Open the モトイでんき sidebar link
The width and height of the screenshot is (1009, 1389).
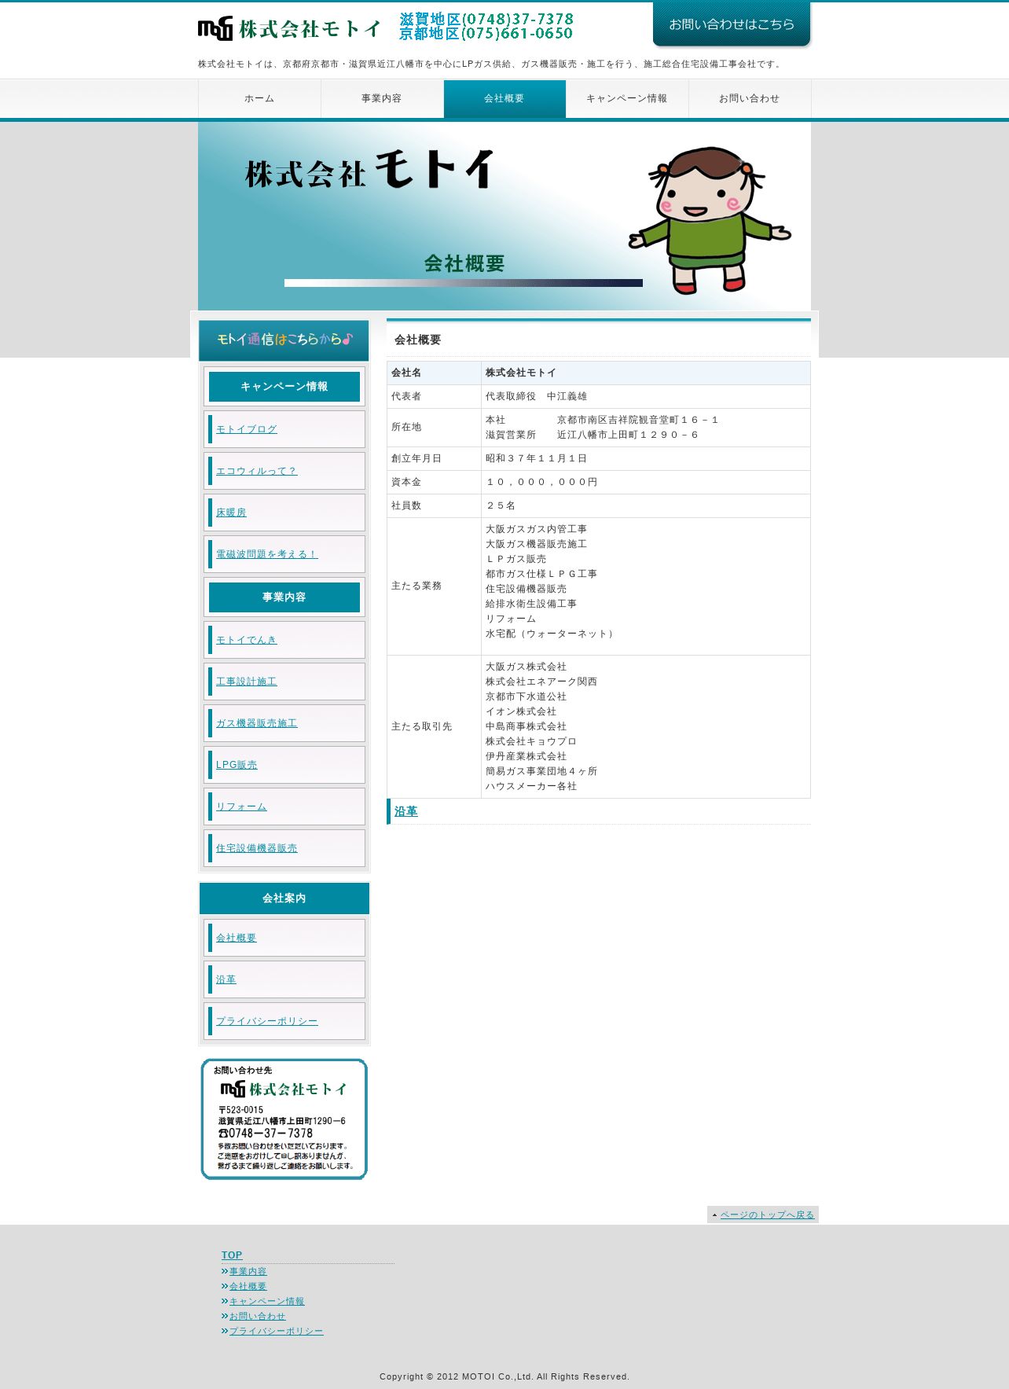246,640
